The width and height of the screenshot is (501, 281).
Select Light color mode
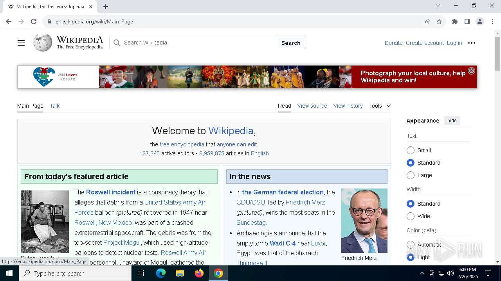411,257
